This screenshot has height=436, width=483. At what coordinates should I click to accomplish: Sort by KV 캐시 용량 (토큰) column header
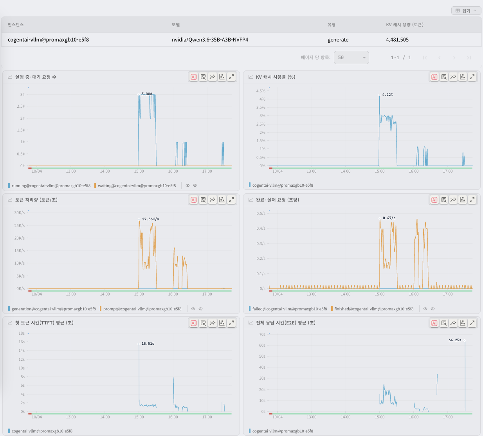click(x=405, y=25)
